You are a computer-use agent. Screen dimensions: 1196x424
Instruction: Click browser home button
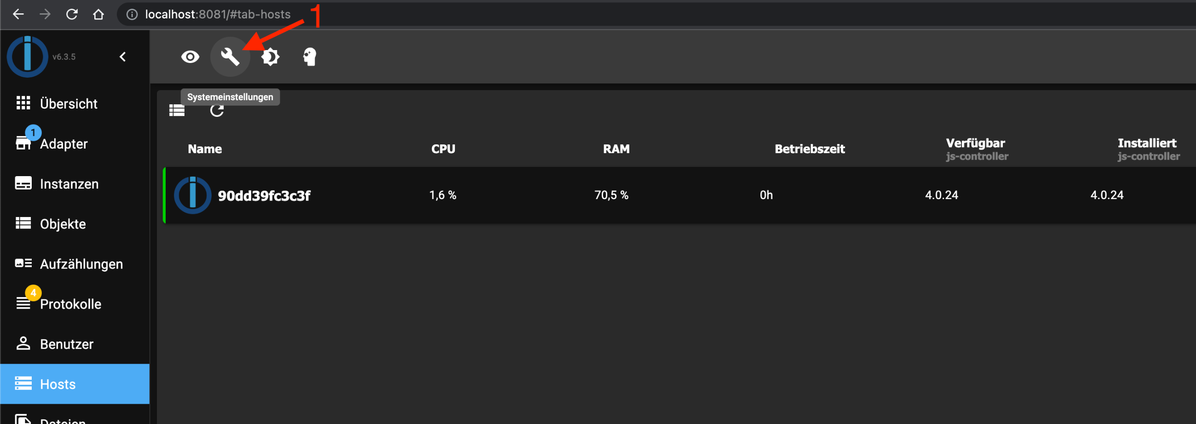[98, 14]
